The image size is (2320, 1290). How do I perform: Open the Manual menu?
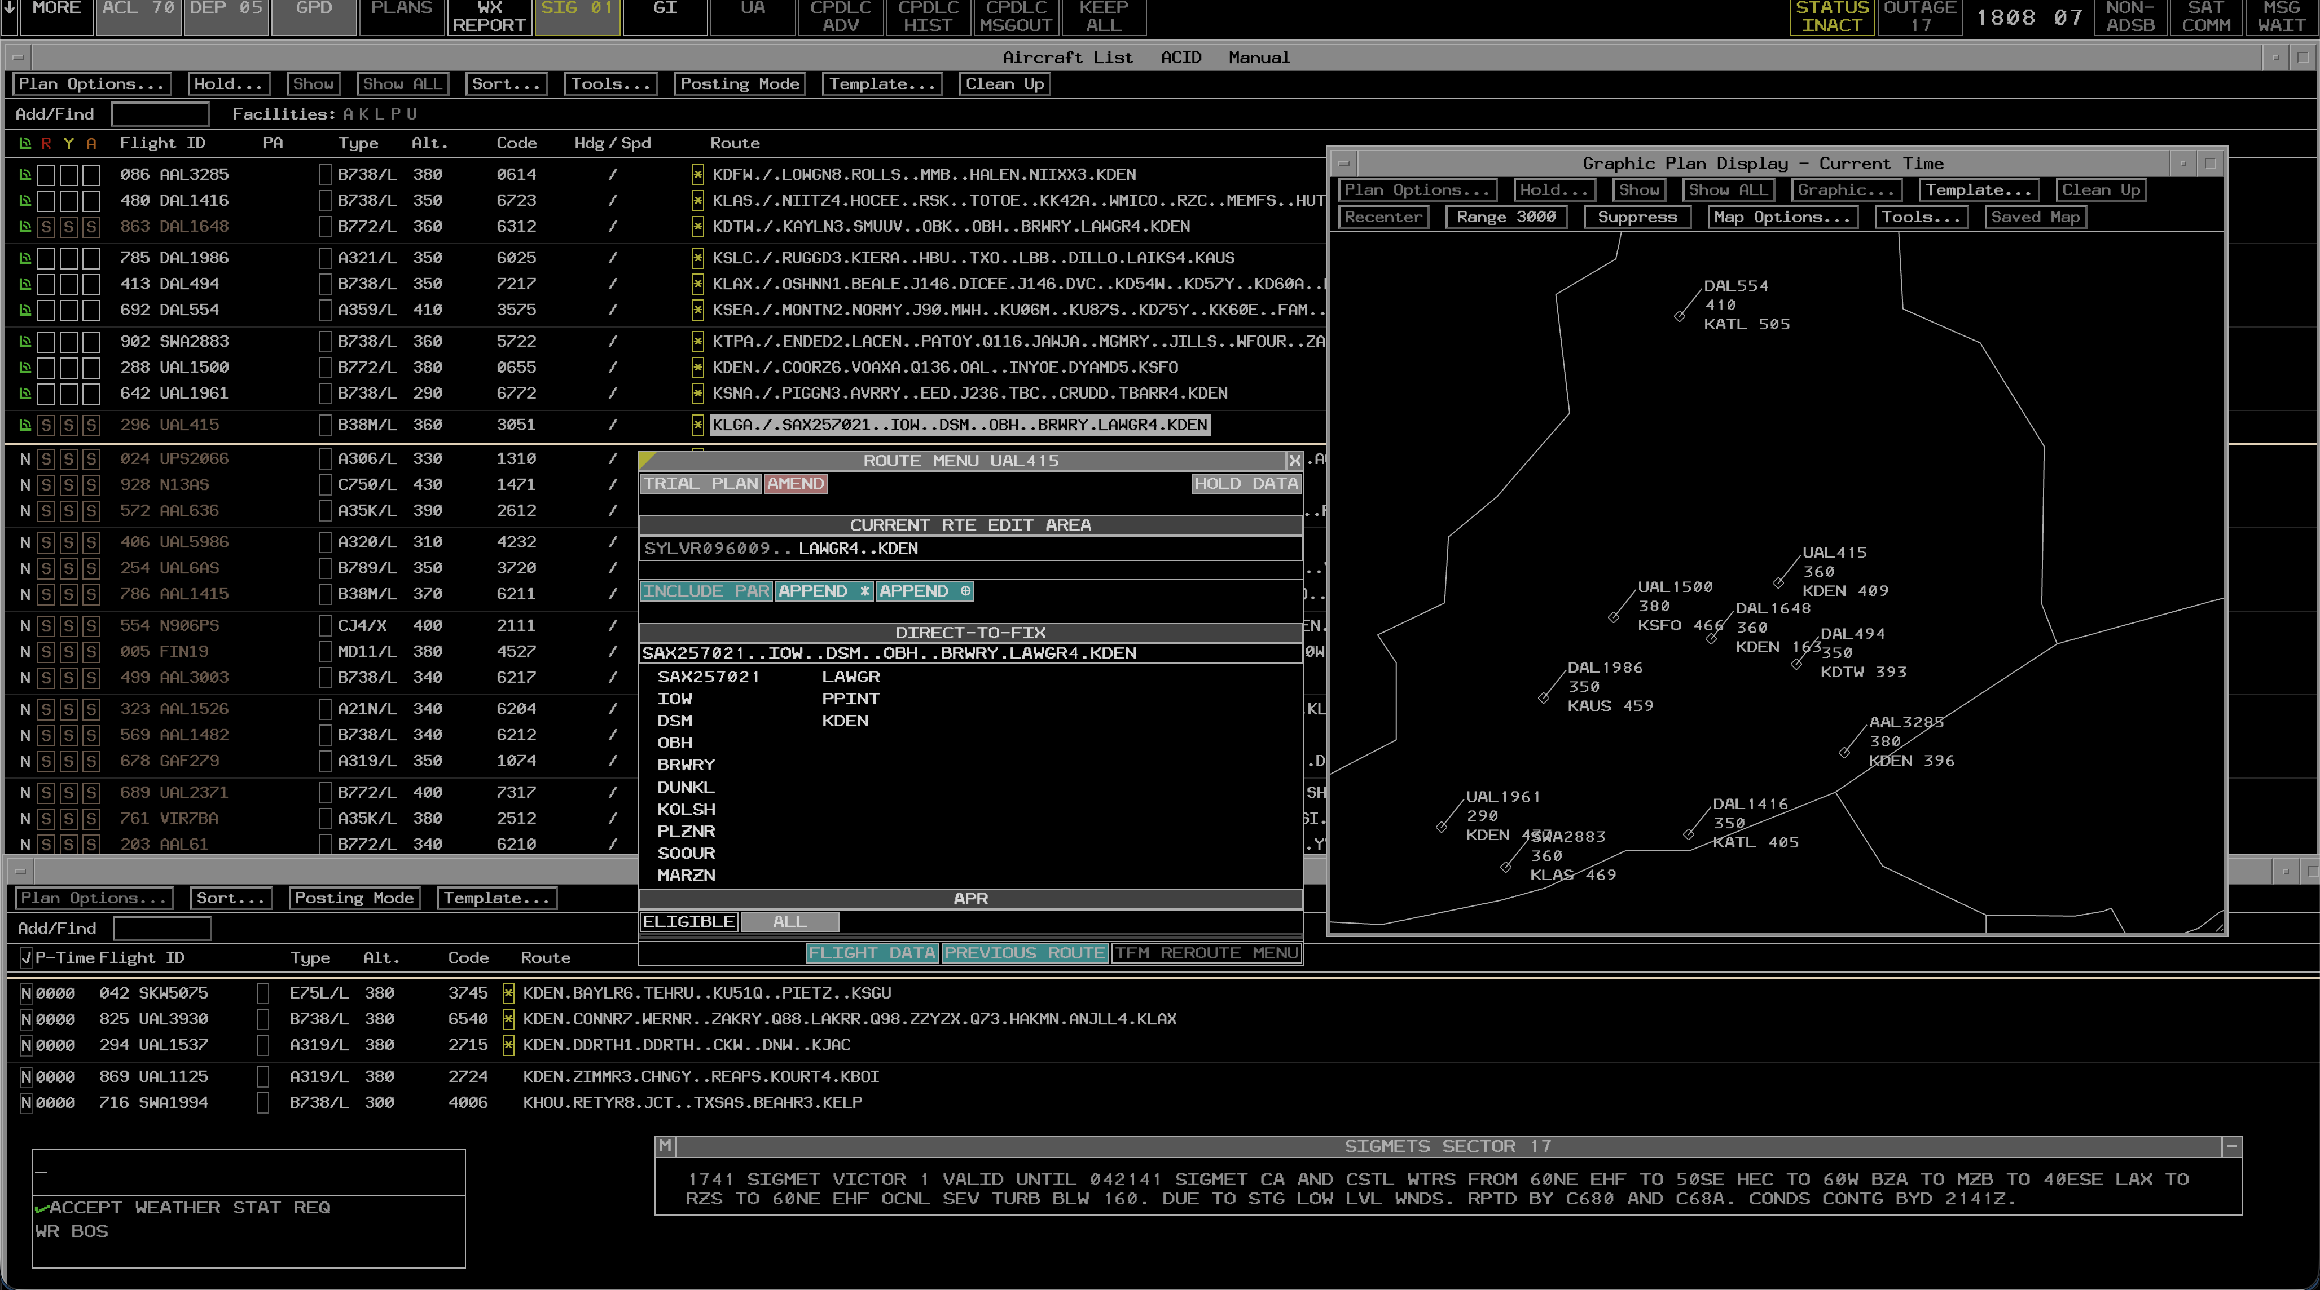(1257, 57)
